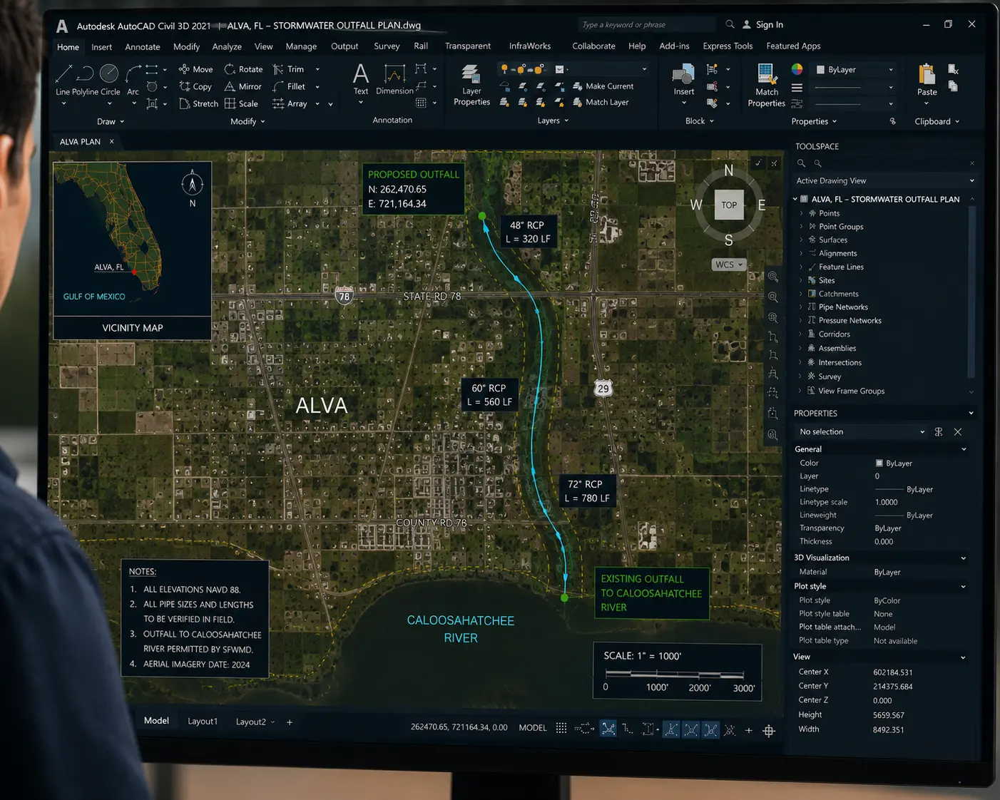The width and height of the screenshot is (1000, 800).
Task: Toggle grid display in status bar
Action: point(561,728)
